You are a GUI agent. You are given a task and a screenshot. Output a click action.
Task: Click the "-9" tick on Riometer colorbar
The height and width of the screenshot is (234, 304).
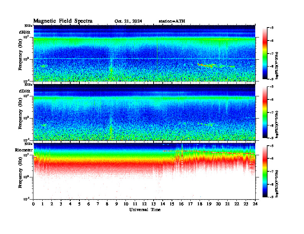tap(272, 197)
